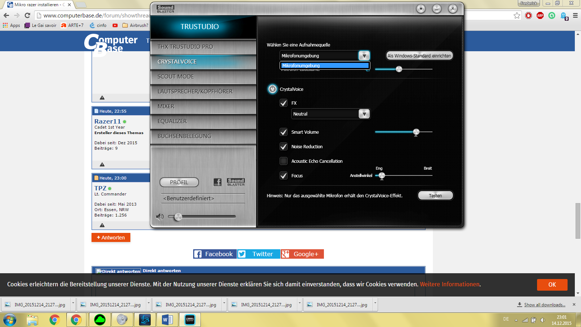
Task: Click the Adblock Plus extension icon
Action: pos(540,15)
